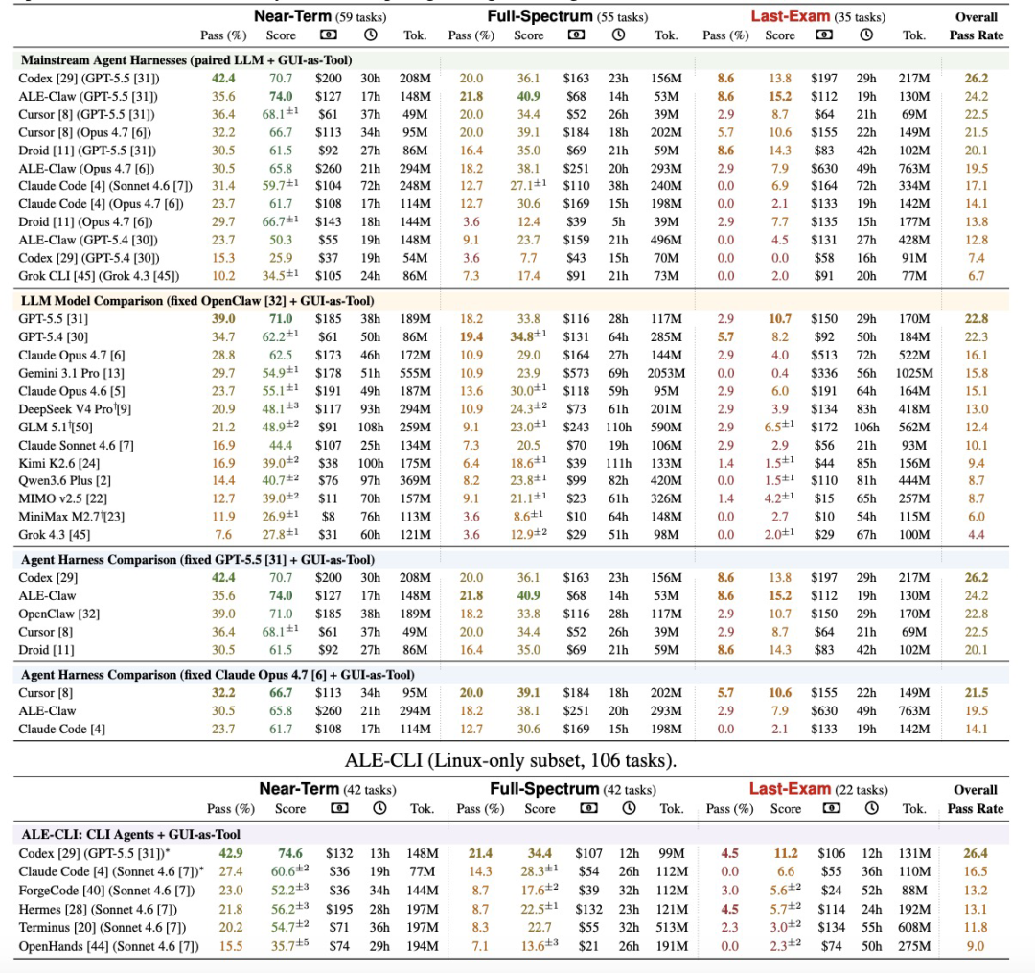Click the clock icon under Near-Term (59 tasks)
This screenshot has height=973, width=1035.
[x=370, y=35]
